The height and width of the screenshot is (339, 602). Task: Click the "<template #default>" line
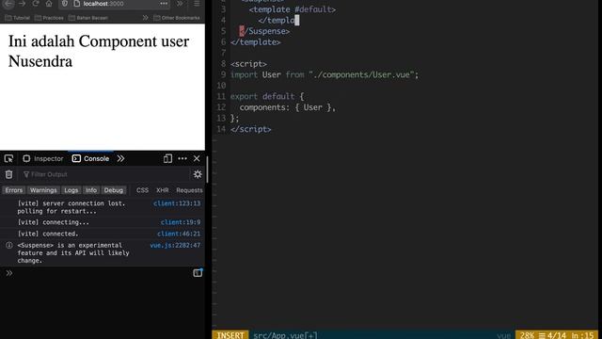point(293,9)
